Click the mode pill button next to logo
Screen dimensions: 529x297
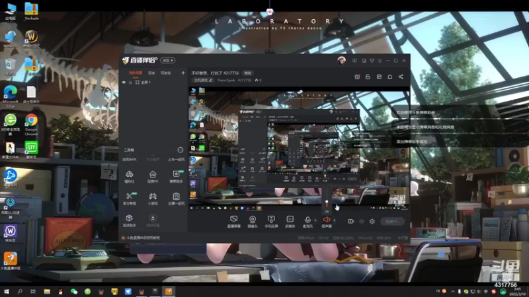[168, 60]
